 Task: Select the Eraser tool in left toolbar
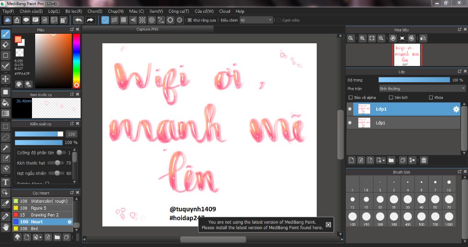[5, 44]
